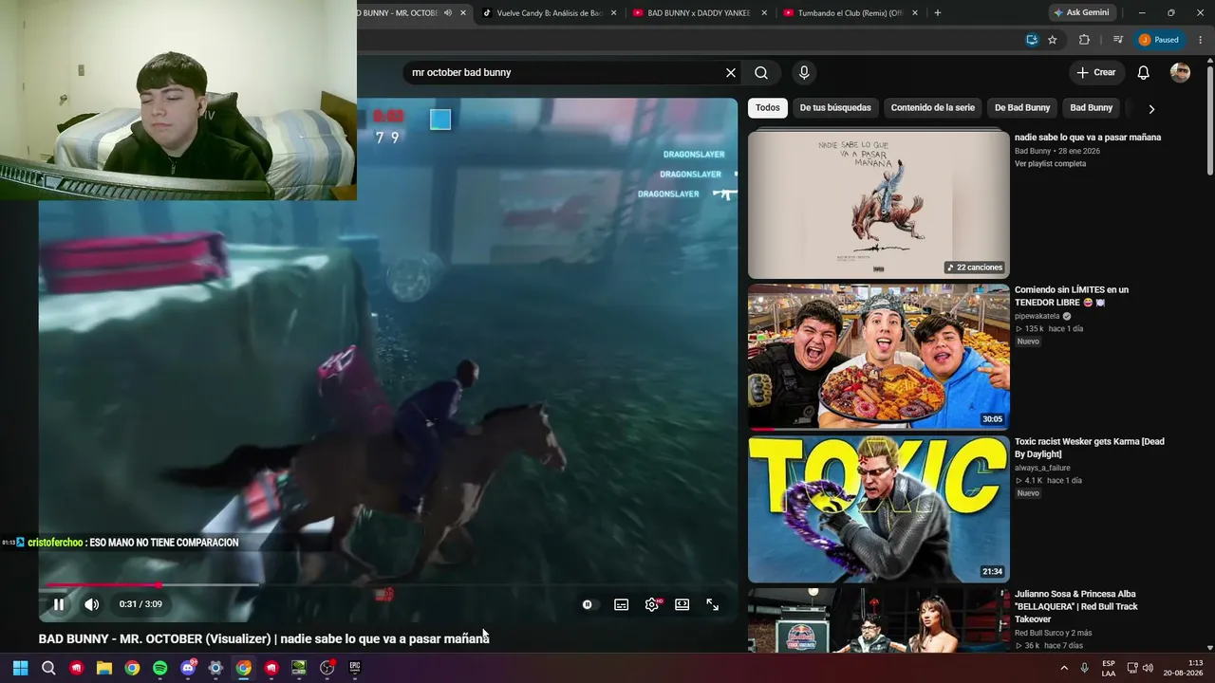The width and height of the screenshot is (1215, 683).
Task: Open the NVIDIA app from the taskbar
Action: coord(299,668)
